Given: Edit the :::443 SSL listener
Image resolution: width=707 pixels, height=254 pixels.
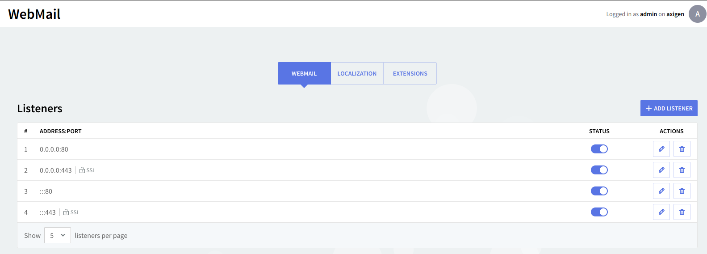Looking at the screenshot, I should (x=661, y=212).
